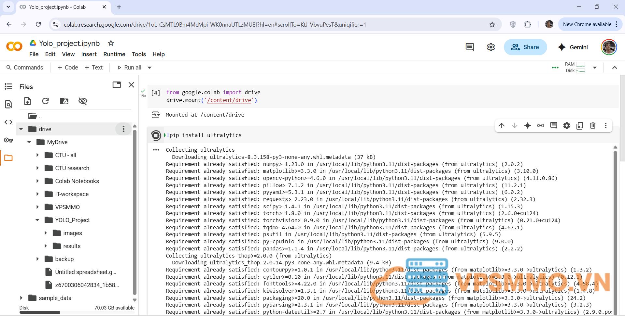This screenshot has height=316, width=625.
Task: Stop the running pip install cell
Action: [156, 135]
